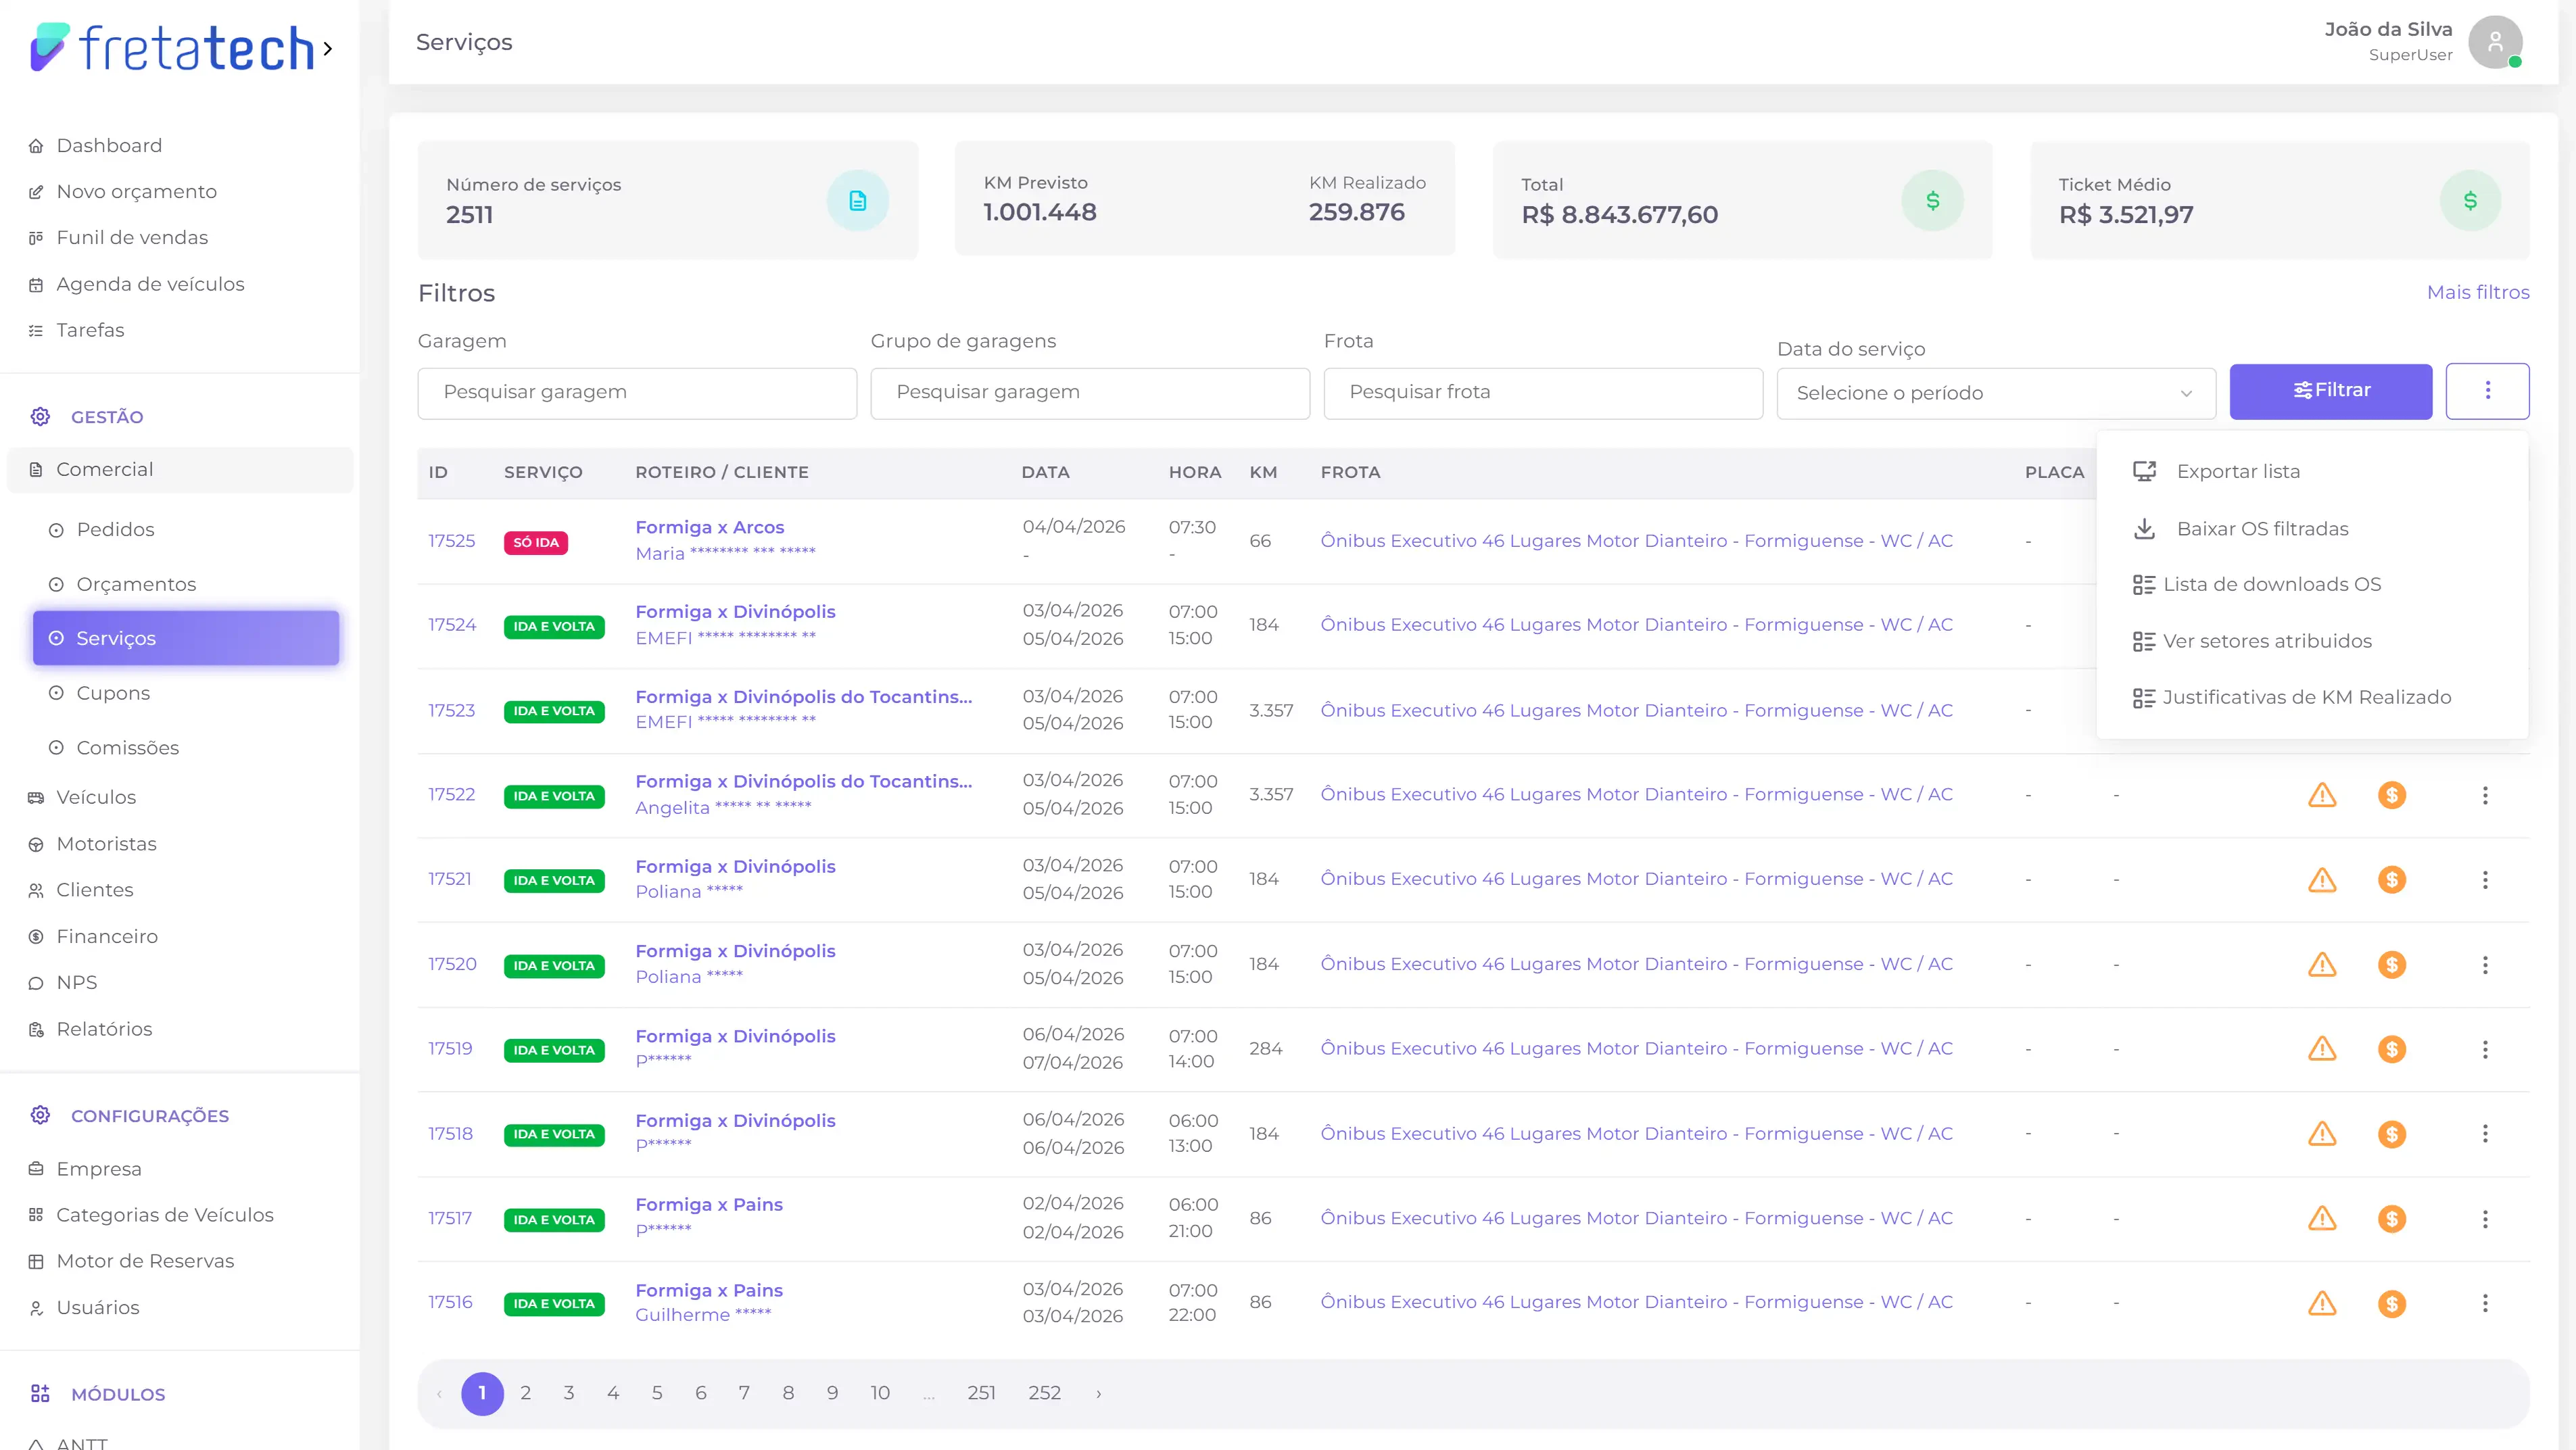
Task: Open the Mais filtros link
Action: 2477,292
